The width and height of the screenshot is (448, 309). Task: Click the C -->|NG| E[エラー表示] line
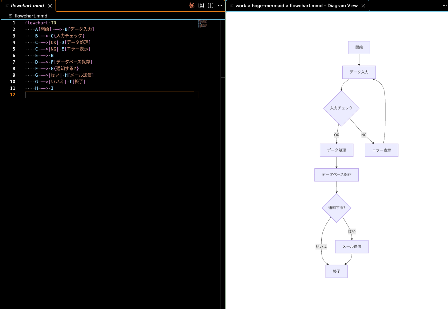point(63,49)
